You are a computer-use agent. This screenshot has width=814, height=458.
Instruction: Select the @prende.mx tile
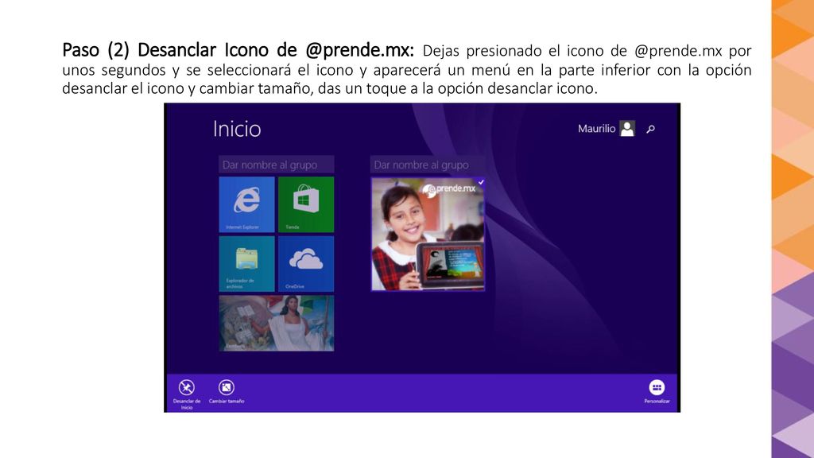point(428,235)
